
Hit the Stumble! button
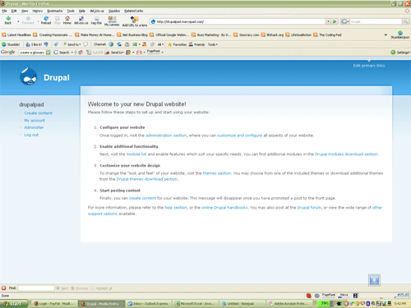coord(11,44)
